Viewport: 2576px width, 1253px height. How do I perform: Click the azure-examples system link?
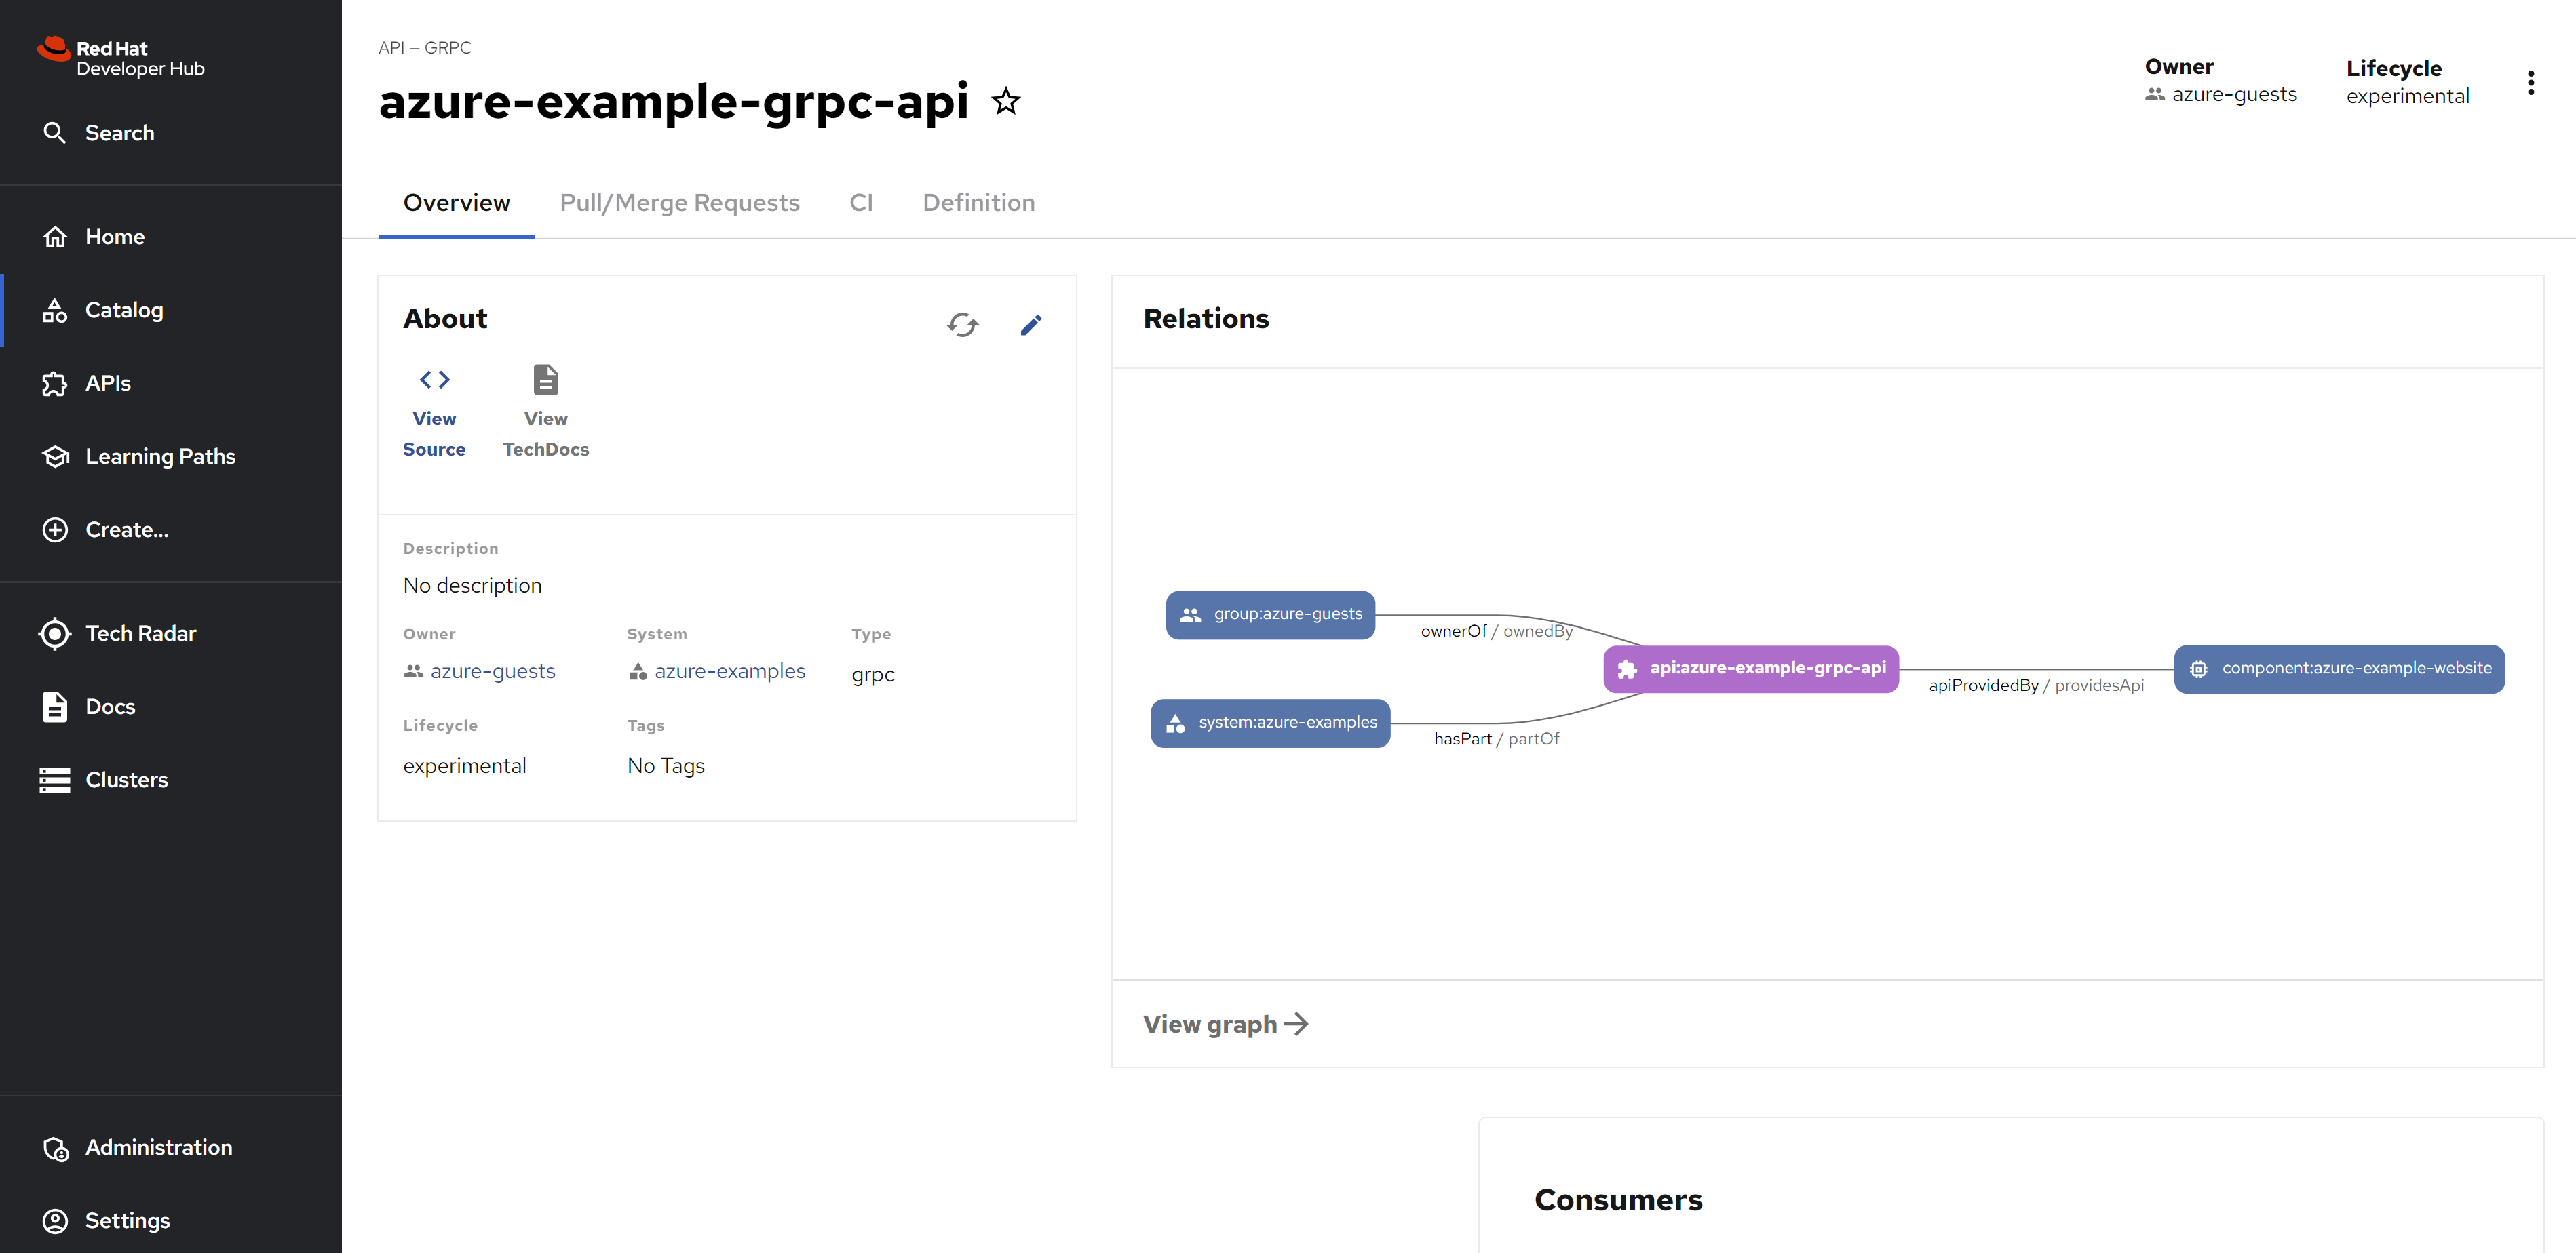pos(729,671)
